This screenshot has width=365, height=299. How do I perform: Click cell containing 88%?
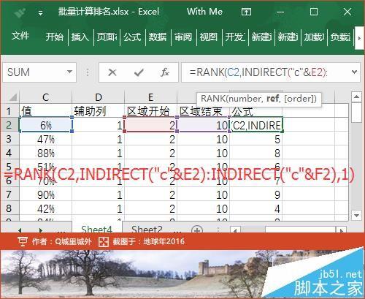tap(46, 154)
